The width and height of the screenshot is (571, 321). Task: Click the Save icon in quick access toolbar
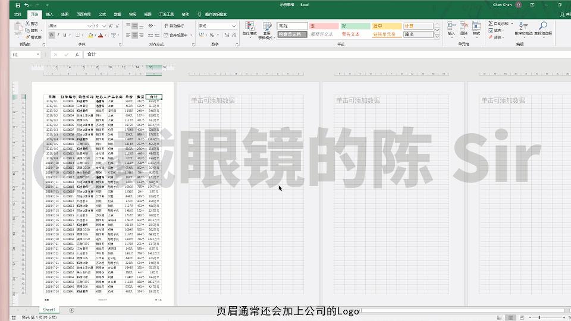[x=17, y=5]
